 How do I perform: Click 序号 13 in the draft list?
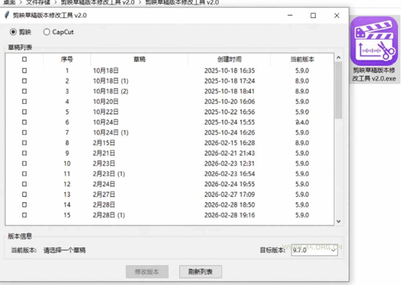click(x=67, y=194)
